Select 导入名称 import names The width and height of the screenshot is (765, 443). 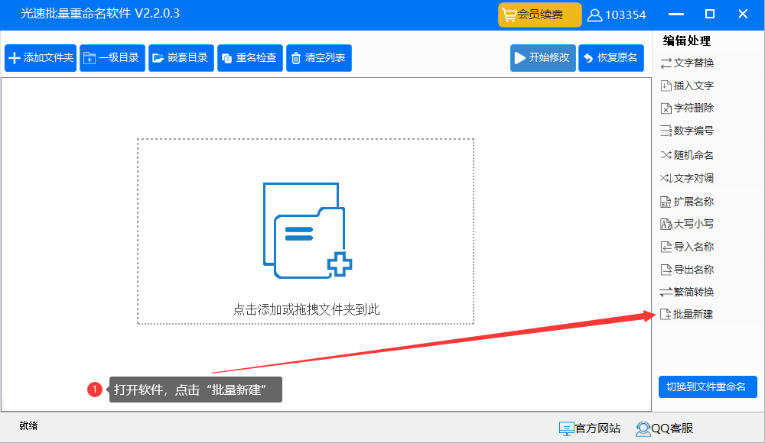coord(687,247)
